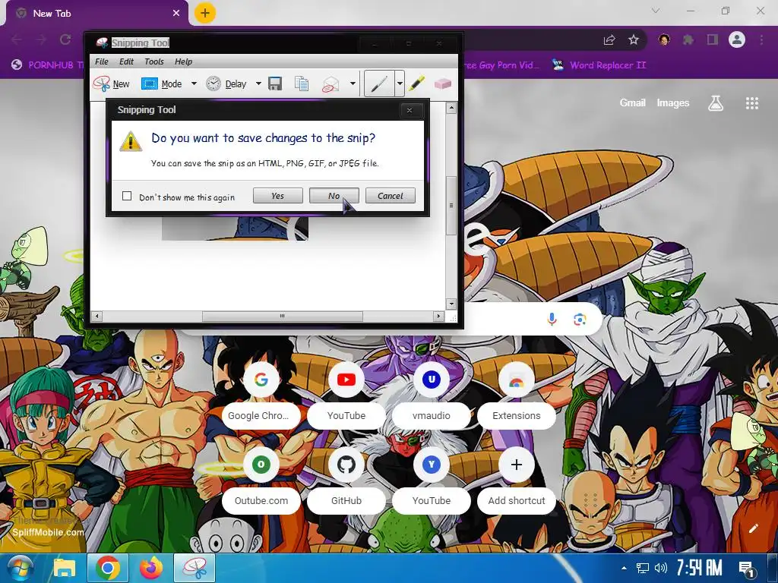Screen dimensions: 778x583
Task: Open Chrome three-dot menu
Action: [x=761, y=39]
